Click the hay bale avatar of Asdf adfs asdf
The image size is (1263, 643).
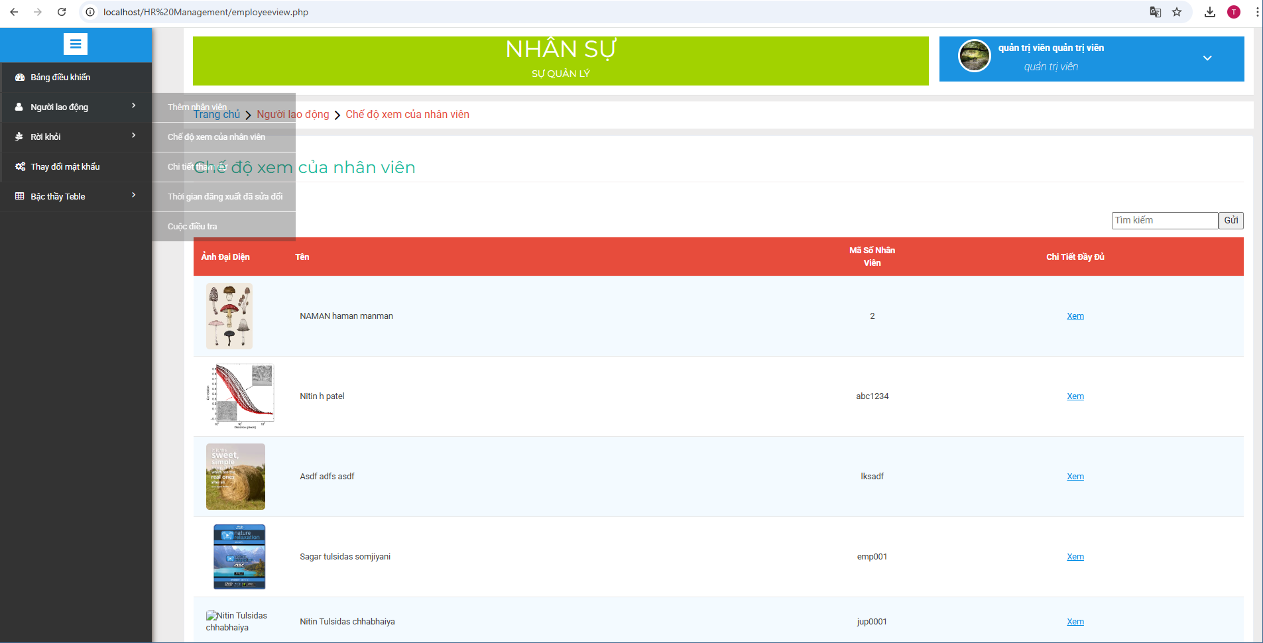[x=235, y=477]
